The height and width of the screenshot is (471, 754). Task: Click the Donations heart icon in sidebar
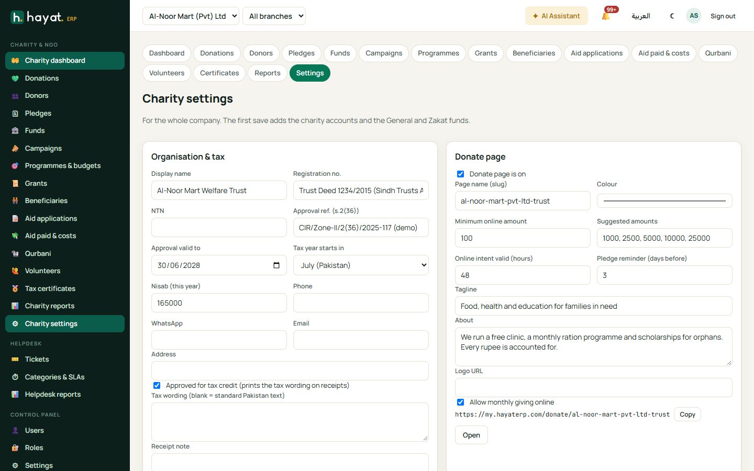pos(15,78)
